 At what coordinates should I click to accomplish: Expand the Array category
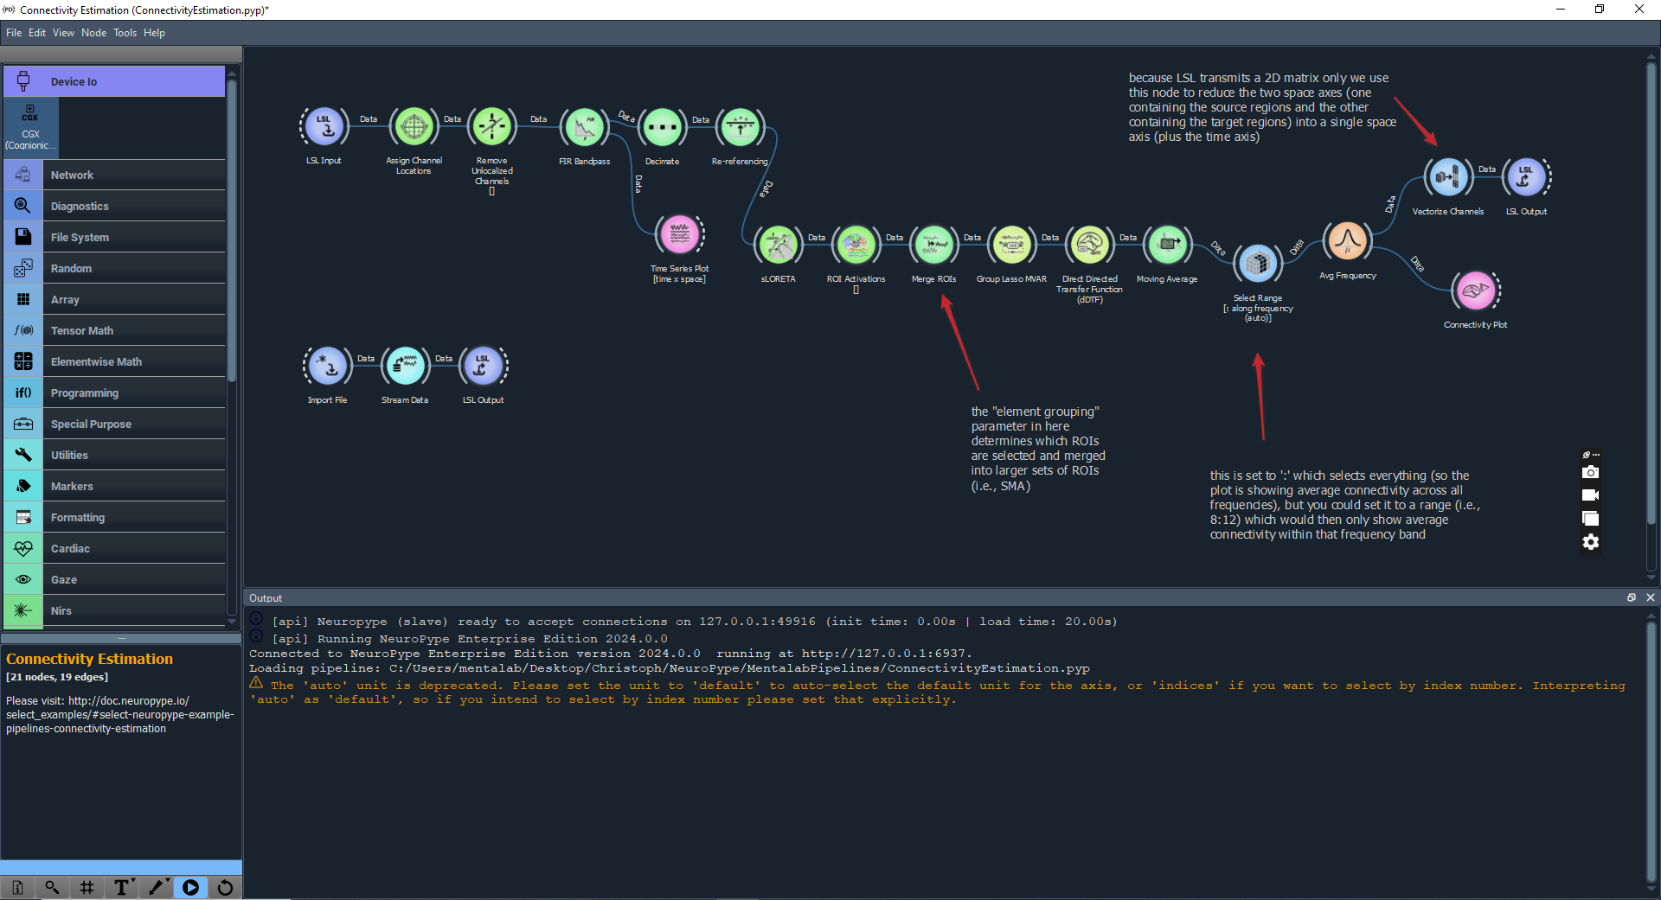click(114, 299)
